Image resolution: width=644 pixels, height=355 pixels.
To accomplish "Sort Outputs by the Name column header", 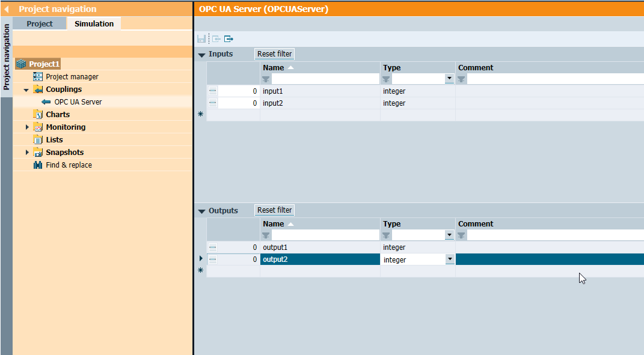I will 320,224.
